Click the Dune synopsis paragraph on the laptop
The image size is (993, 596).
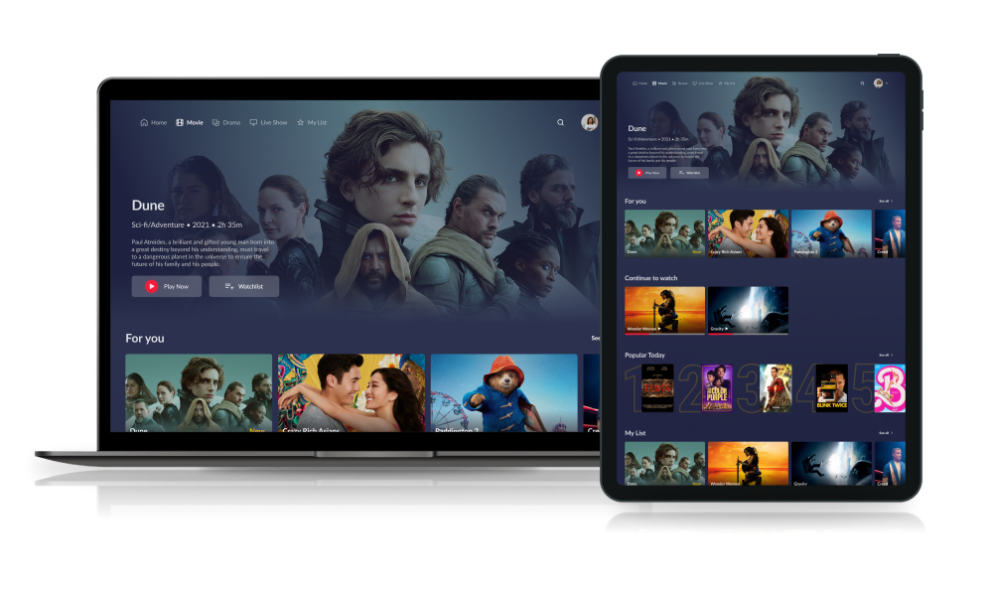(204, 252)
